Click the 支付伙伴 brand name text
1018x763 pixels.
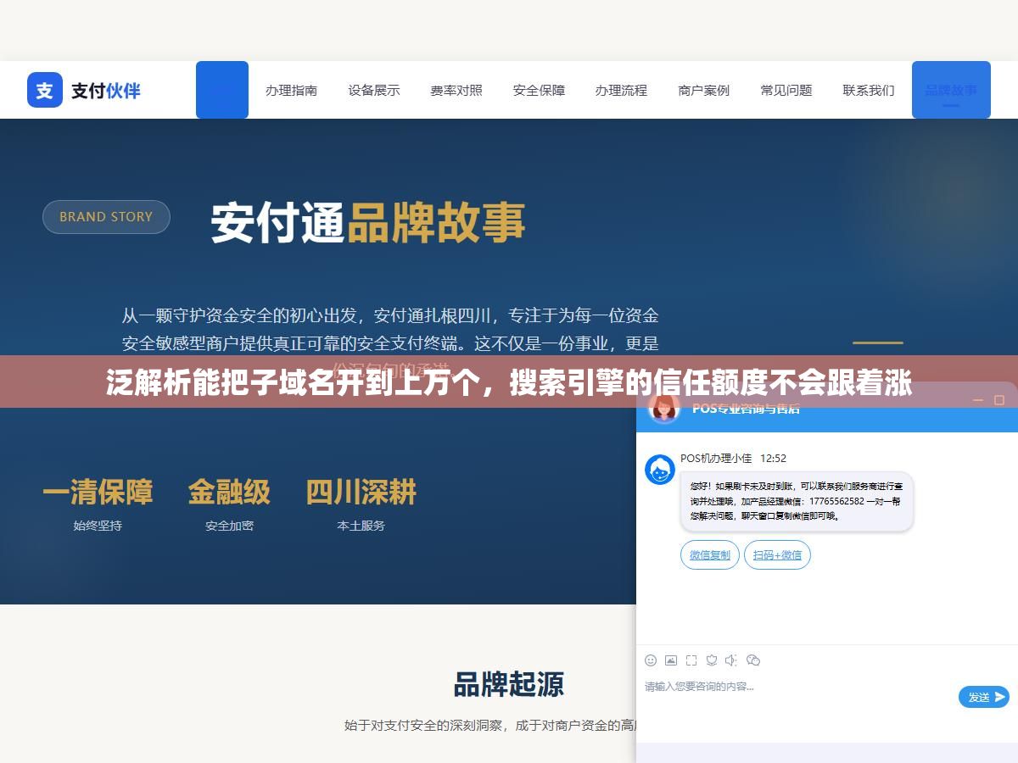tap(106, 91)
